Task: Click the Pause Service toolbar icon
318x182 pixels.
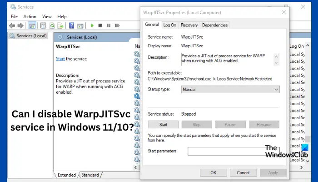Action: (109, 25)
